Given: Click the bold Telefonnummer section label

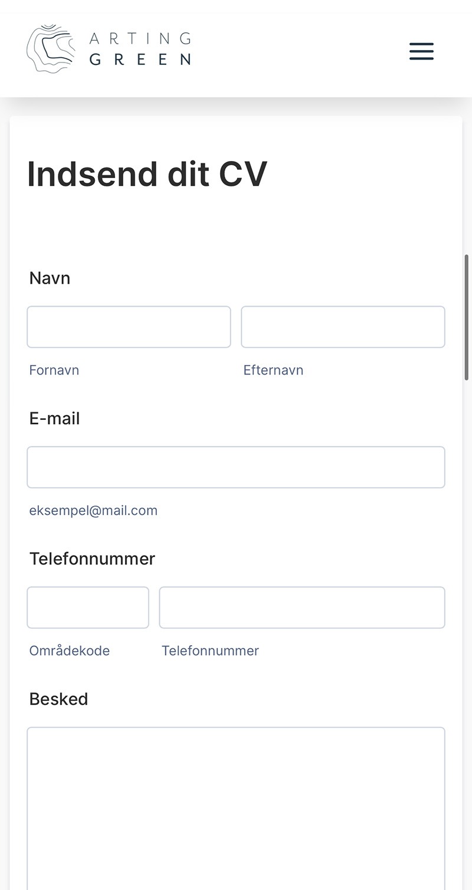Looking at the screenshot, I should (92, 559).
